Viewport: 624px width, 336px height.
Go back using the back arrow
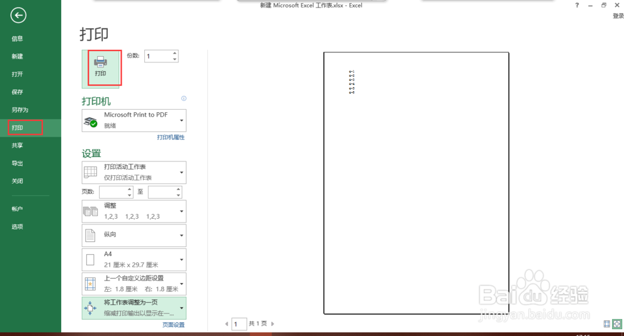point(18,16)
